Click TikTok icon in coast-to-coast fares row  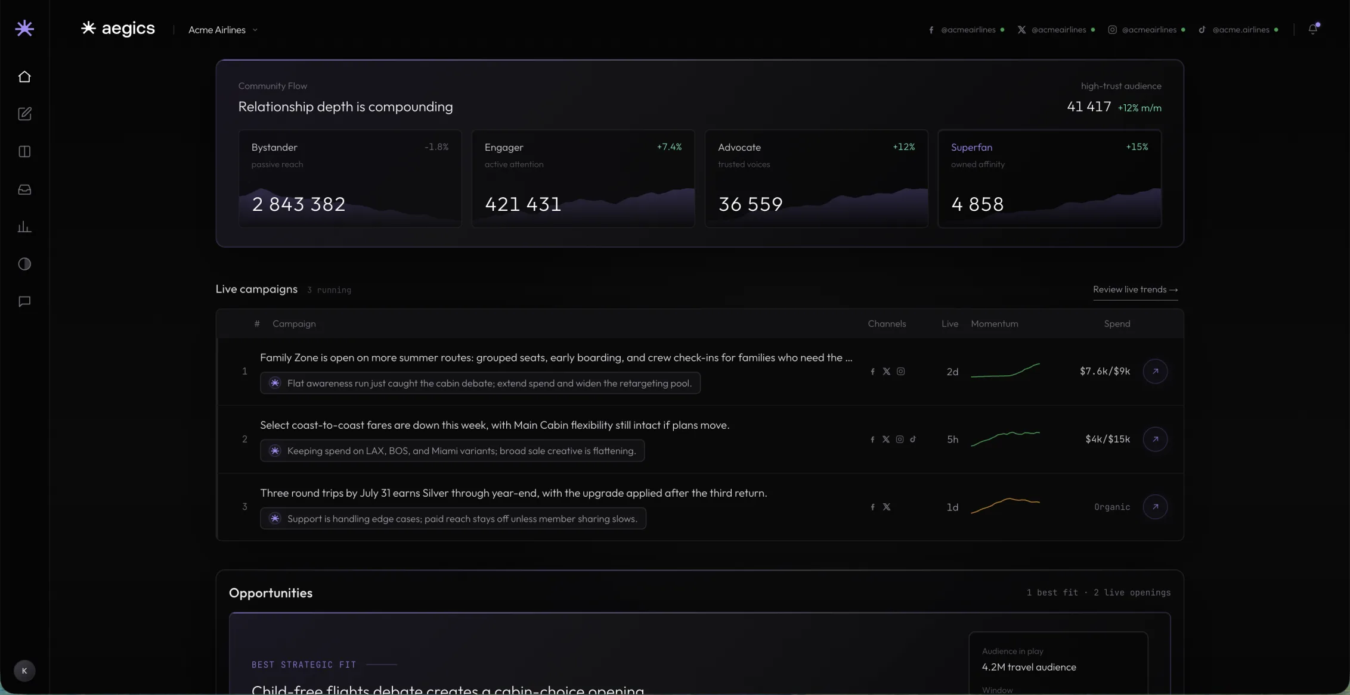[x=913, y=440]
